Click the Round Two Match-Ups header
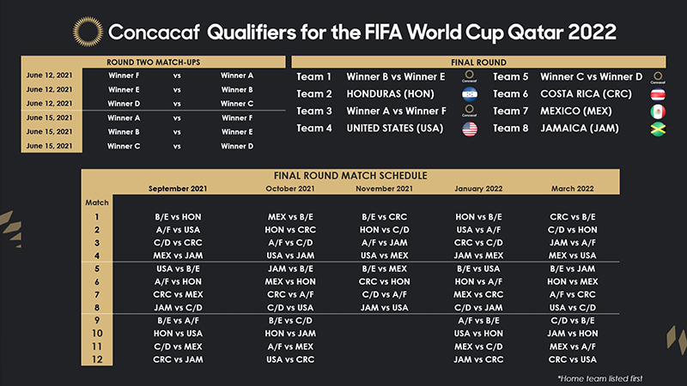Screen dimensions: 687x386 coord(155,63)
